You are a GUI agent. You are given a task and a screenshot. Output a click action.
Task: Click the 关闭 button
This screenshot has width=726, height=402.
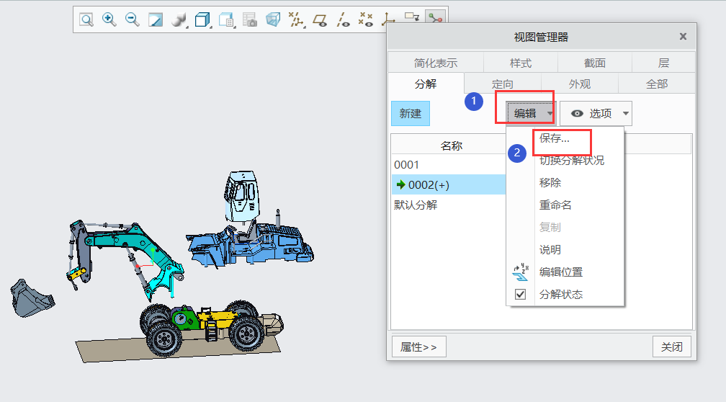click(x=672, y=347)
